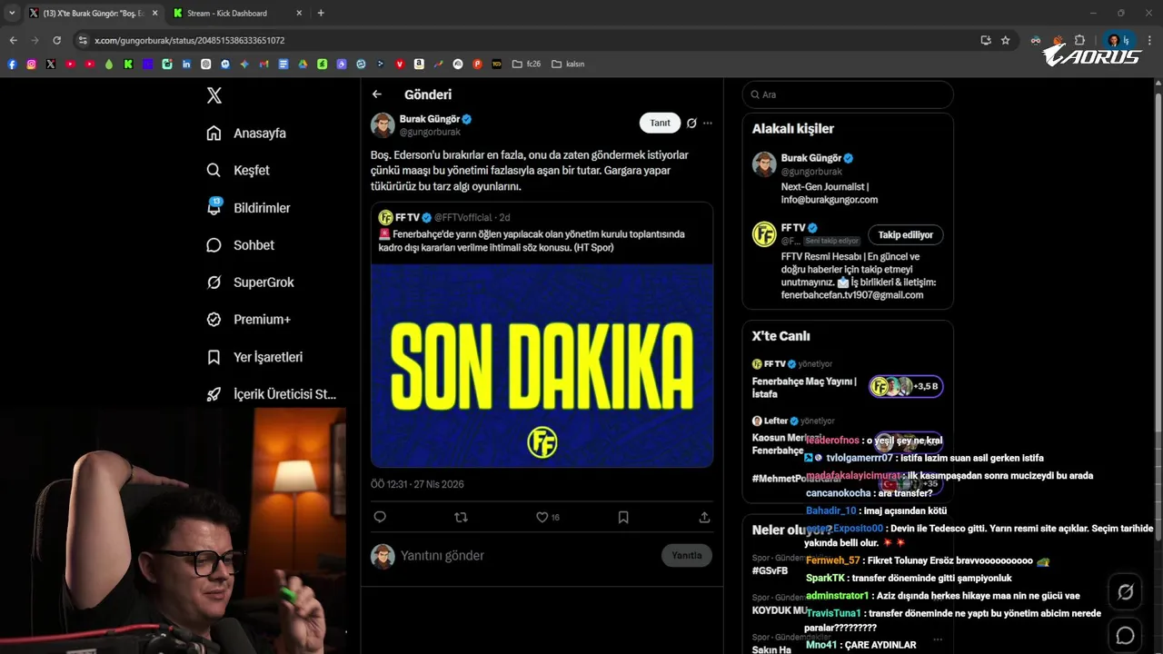Viewport: 1163px width, 654px height.
Task: Open İçerik Üreticisi St... in the sidebar
Action: (271, 394)
